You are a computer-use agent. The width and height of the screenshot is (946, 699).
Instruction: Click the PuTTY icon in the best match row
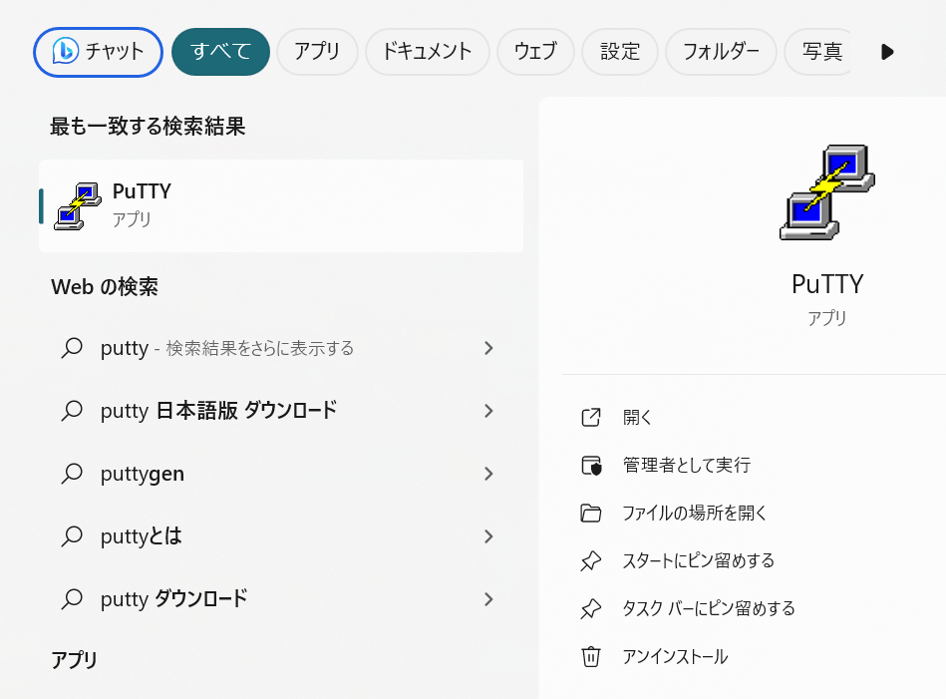click(x=77, y=205)
